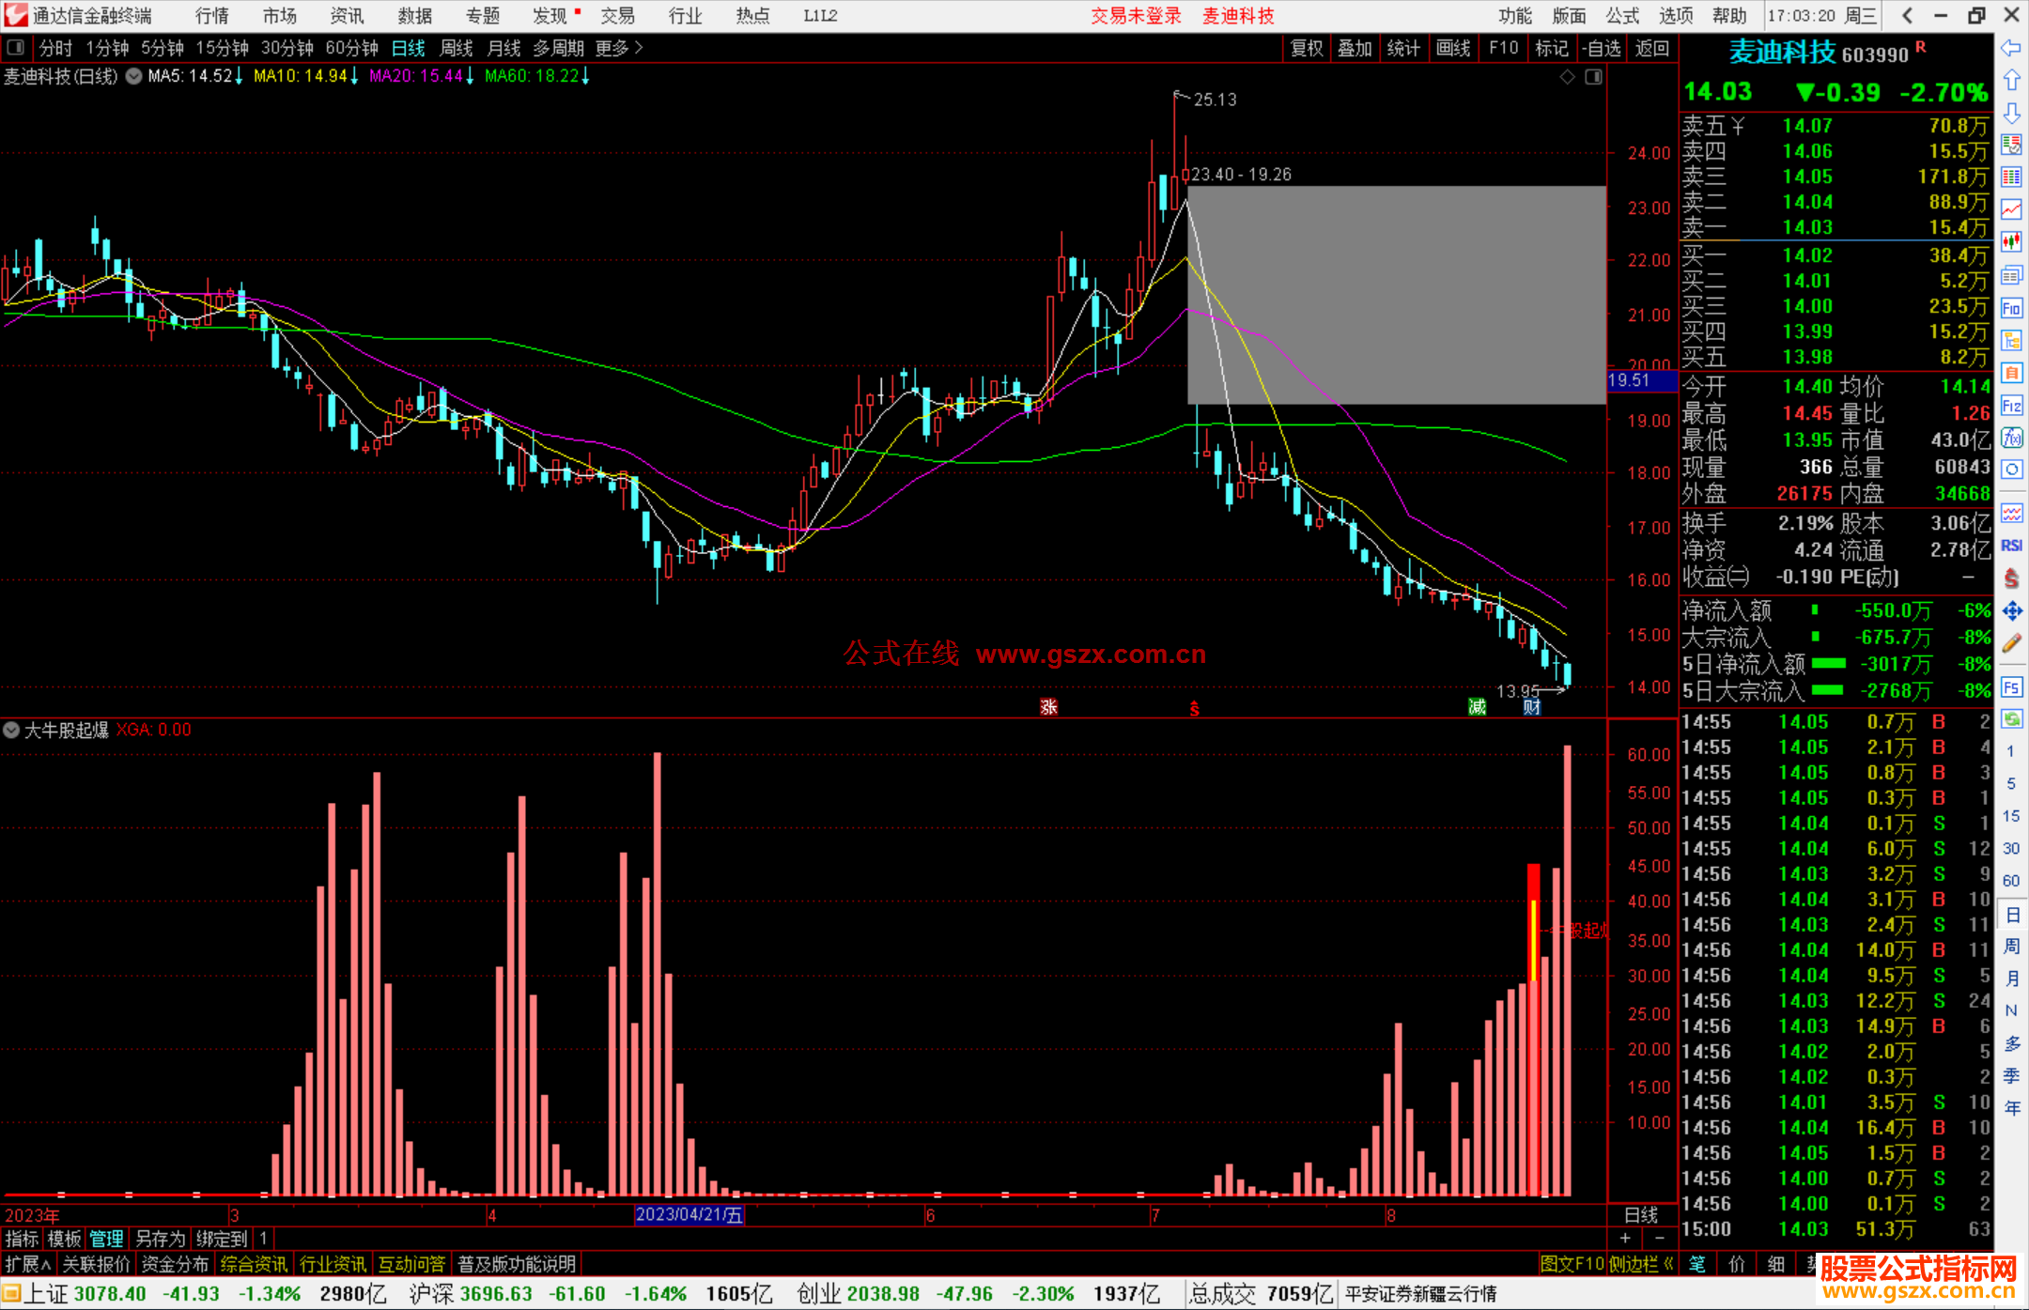Toggle the MA indicator round button
Viewport: 2029px width, 1310px height.
134,76
